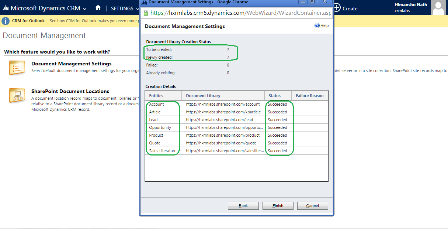Screen dimensions: 448x229
Task: Click the "Document Management" page title
Action: [x=44, y=35]
